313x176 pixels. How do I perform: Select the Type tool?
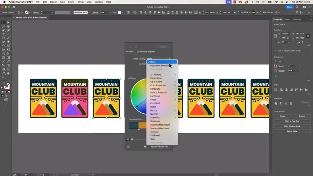click(x=4, y=34)
